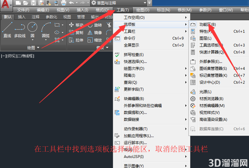The width and height of the screenshot is (249, 168).
Task: Expand the arc tool dropdown arrow
Action: coord(46,40)
